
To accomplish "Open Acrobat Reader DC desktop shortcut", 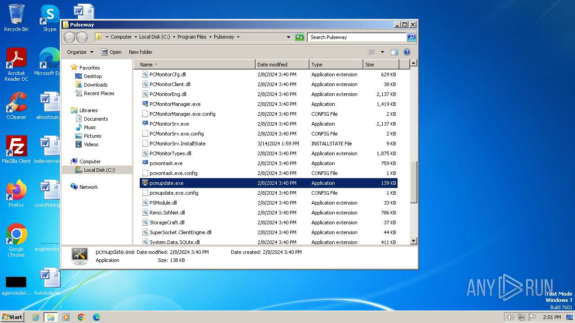I will [x=16, y=65].
